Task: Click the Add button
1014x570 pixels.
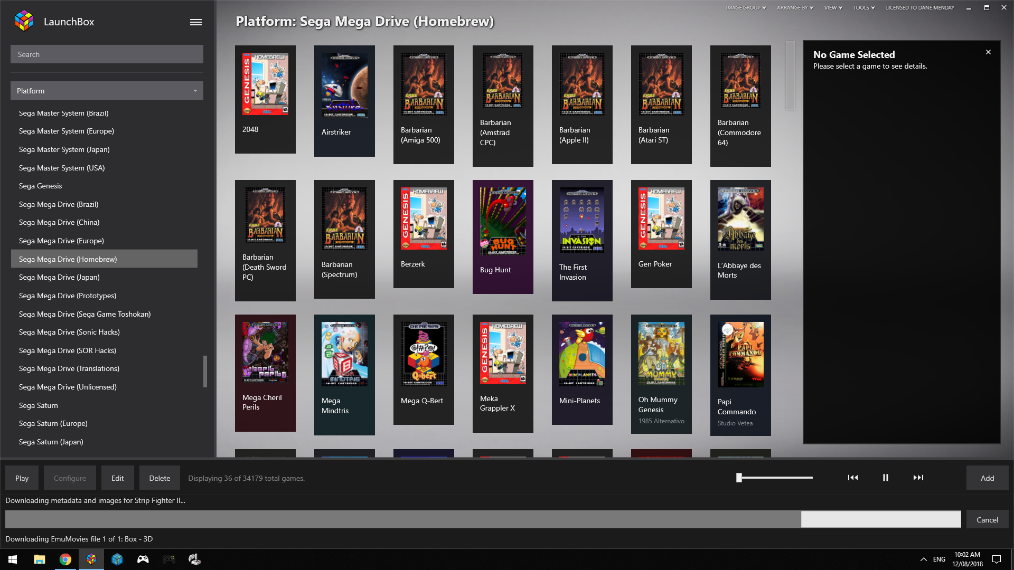Action: [x=987, y=478]
